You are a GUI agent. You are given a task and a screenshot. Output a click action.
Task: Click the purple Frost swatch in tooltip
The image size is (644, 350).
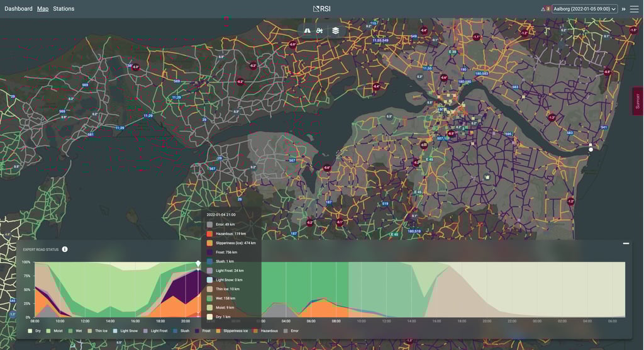click(209, 252)
